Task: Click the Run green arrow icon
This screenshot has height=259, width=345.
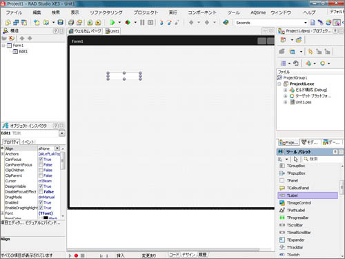Action: click(x=112, y=22)
